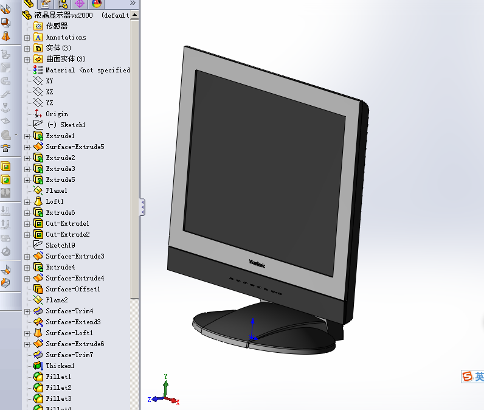The image size is (484, 410).
Task: Click the yellow boxed-circle icon in left toolbar
Action: click(x=5, y=179)
